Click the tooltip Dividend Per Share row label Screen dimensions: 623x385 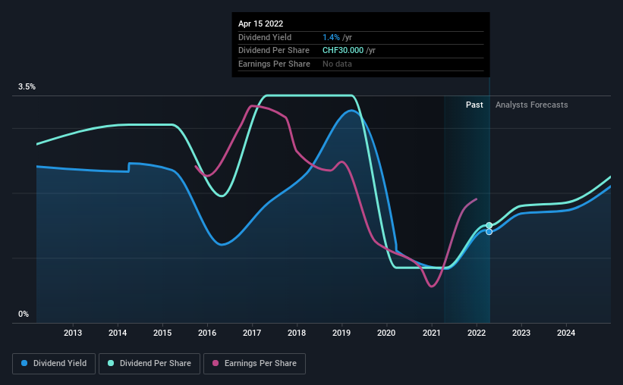(274, 51)
